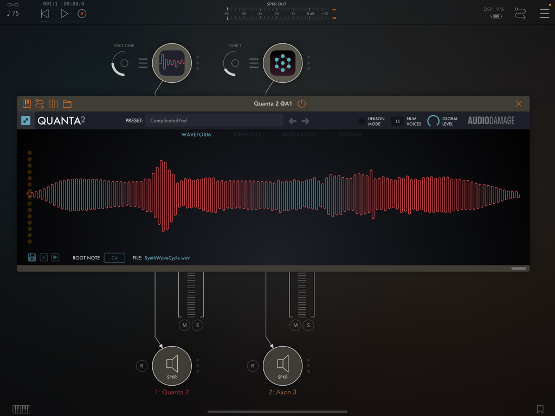The height and width of the screenshot is (416, 555).
Task: Open the three-dot menu beside Quanta 2 node
Action: click(198, 63)
